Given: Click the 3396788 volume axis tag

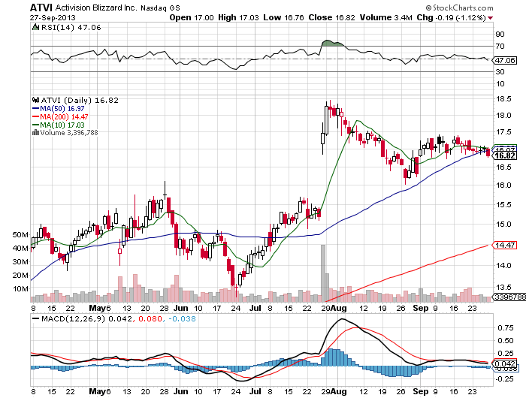Looking at the screenshot, I should 508,297.
